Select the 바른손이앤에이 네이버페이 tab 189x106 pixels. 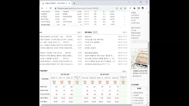click(x=55, y=3)
